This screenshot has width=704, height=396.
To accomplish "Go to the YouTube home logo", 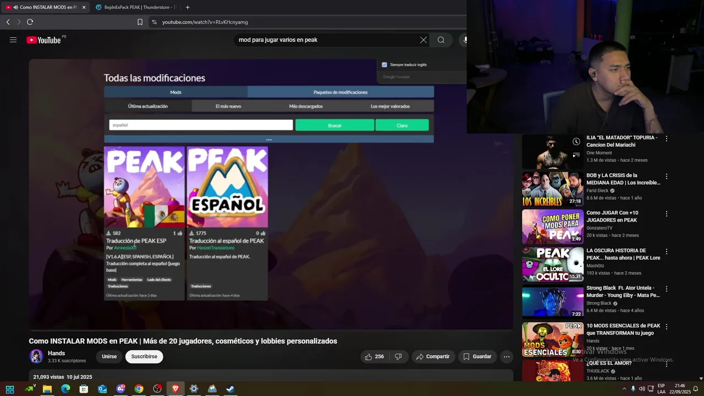I will click(x=43, y=40).
